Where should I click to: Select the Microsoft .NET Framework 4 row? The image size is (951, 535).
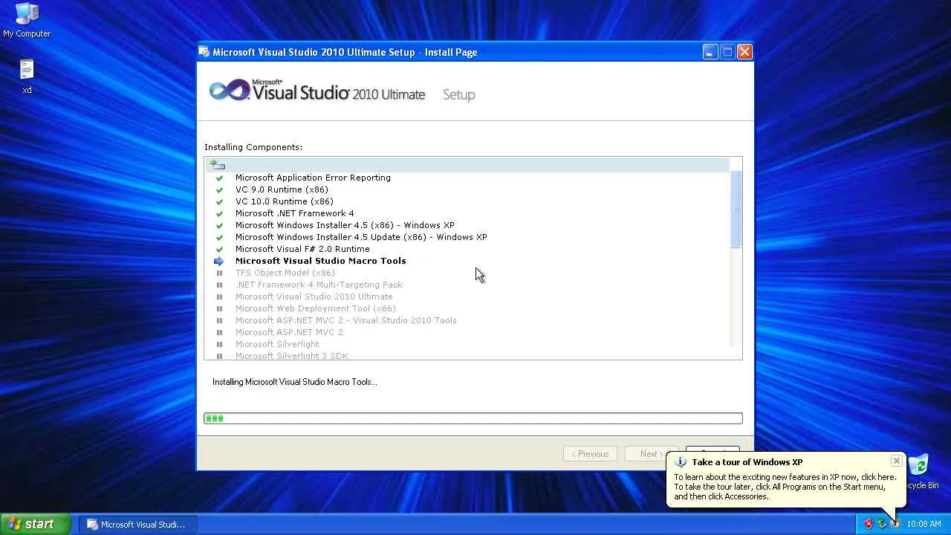click(x=295, y=213)
